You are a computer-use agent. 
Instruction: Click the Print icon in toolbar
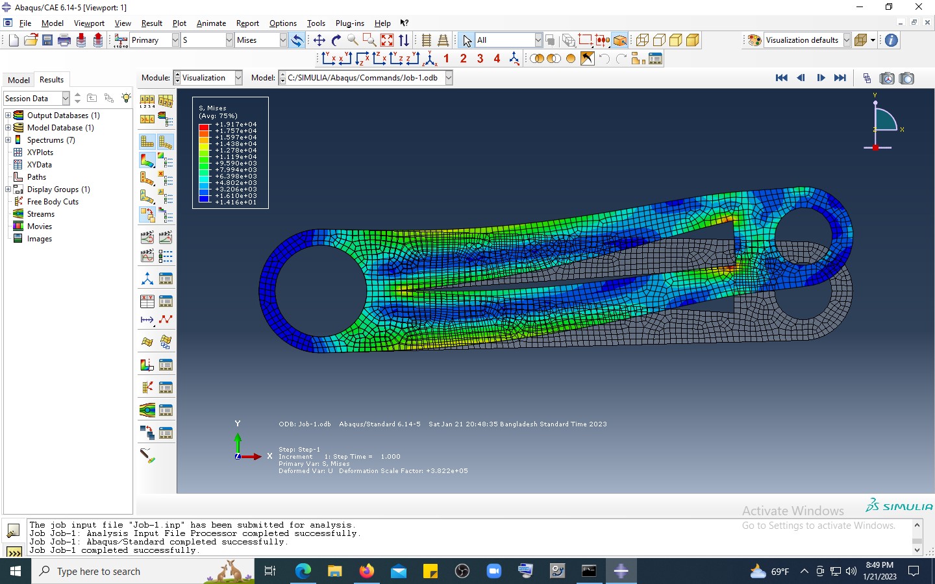tap(64, 40)
